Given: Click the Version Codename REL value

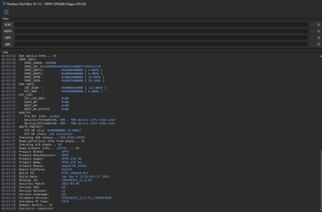Looking at the screenshot, I should point(64,194).
